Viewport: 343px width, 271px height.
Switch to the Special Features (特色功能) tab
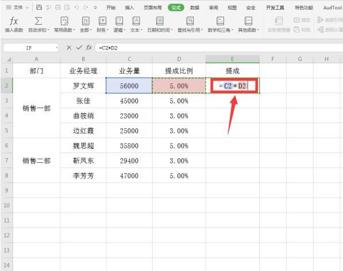304,7
